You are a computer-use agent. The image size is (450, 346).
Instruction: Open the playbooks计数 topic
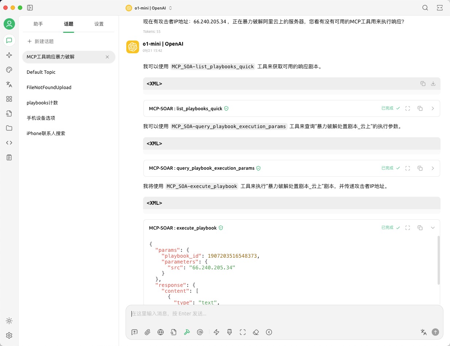42,103
